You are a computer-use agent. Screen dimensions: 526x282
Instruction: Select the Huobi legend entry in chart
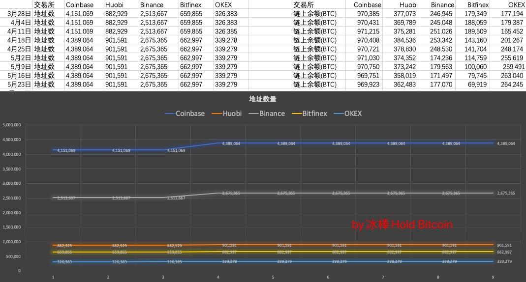tap(227, 113)
